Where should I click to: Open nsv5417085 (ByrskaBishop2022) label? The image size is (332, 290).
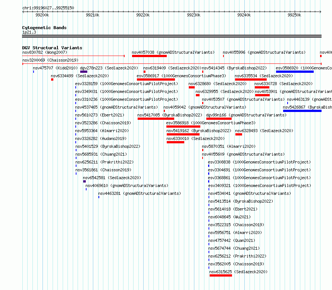click(x=170, y=115)
